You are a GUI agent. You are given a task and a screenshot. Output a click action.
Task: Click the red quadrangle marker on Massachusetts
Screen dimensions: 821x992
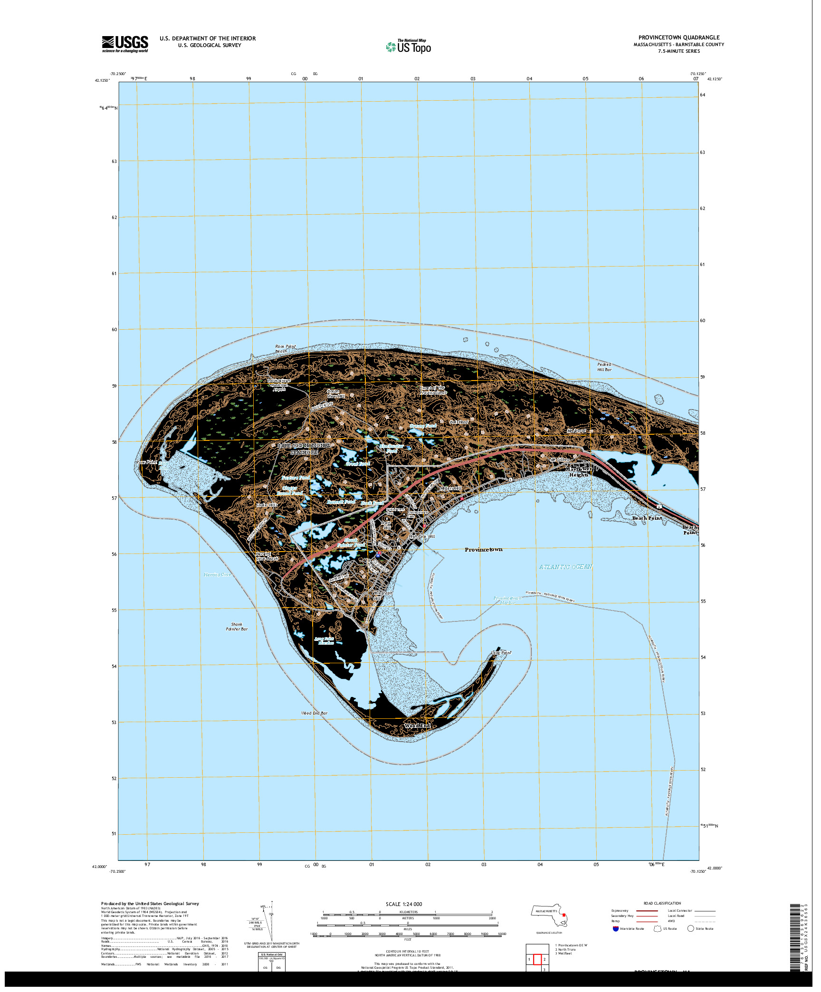point(563,915)
